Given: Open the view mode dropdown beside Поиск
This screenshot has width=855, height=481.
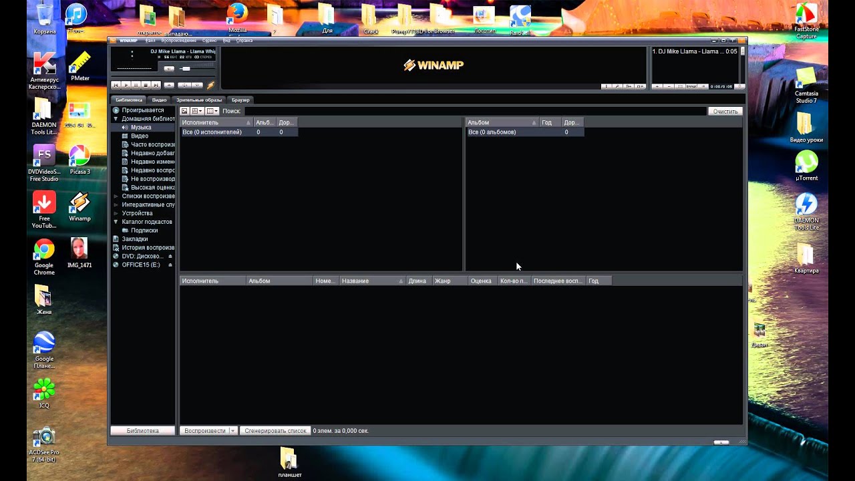Looking at the screenshot, I should [x=198, y=111].
